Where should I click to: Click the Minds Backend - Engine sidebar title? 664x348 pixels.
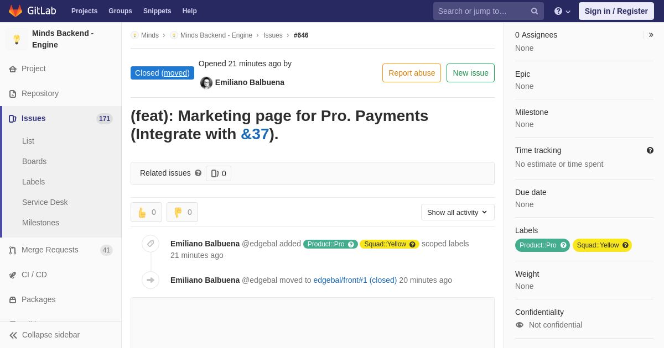pos(63,39)
